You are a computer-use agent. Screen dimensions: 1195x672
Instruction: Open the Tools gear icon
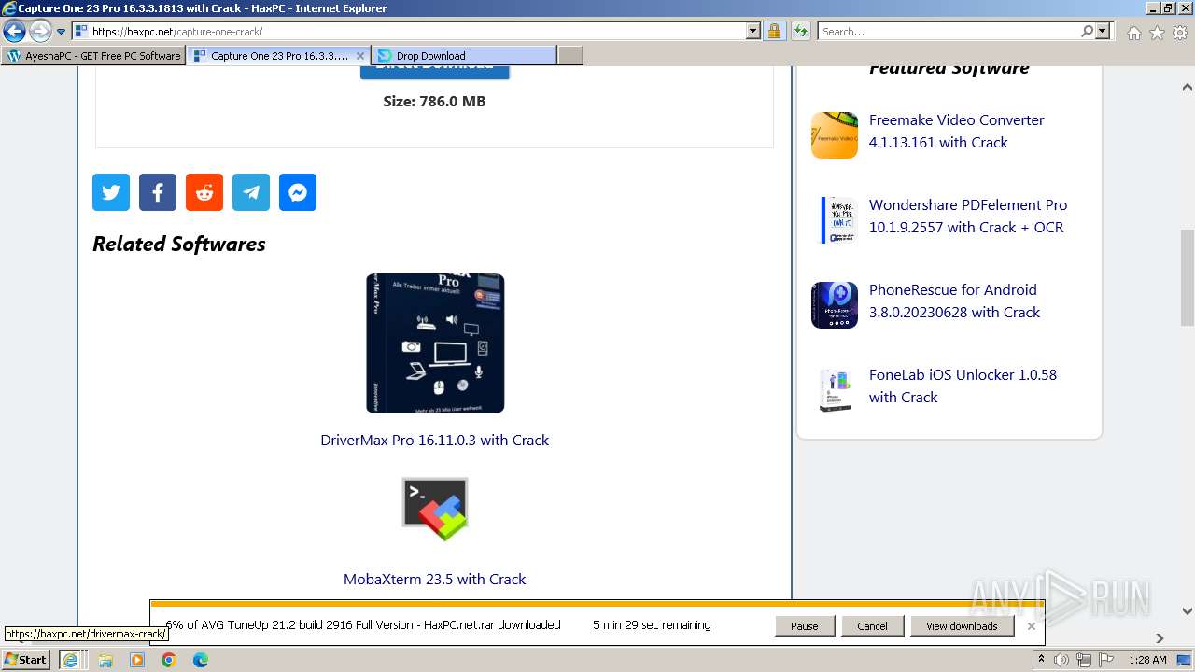tap(1180, 33)
